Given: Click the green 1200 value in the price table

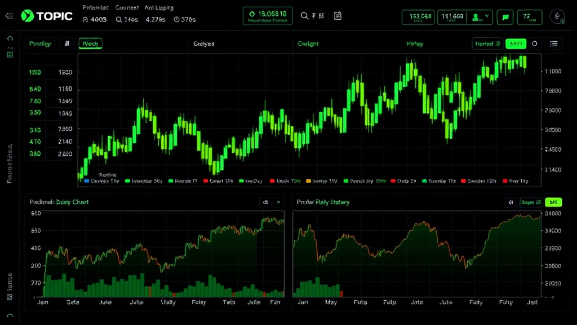Looking at the screenshot, I should pos(35,72).
